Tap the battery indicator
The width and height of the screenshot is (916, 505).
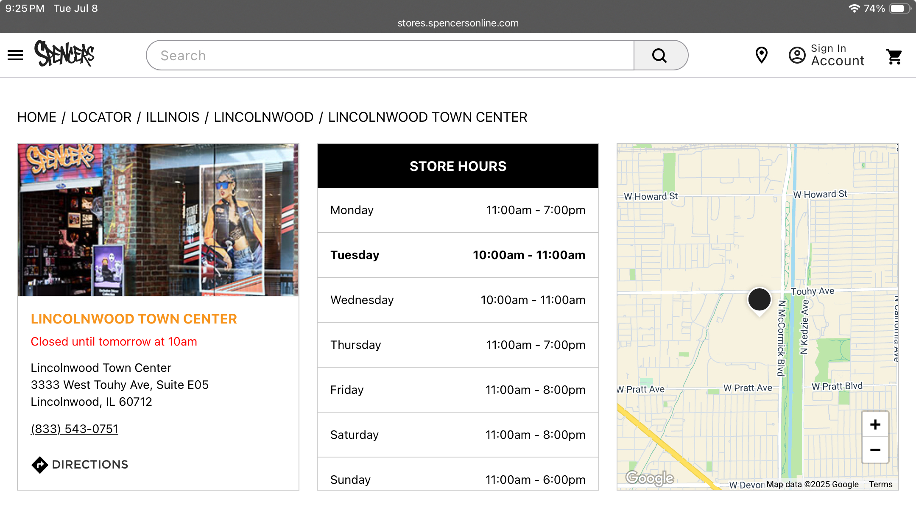pyautogui.click(x=900, y=8)
